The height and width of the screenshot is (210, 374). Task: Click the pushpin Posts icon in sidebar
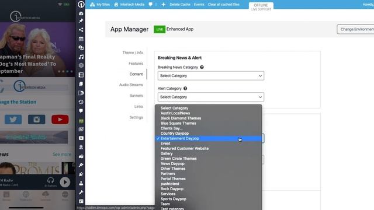coord(81,21)
